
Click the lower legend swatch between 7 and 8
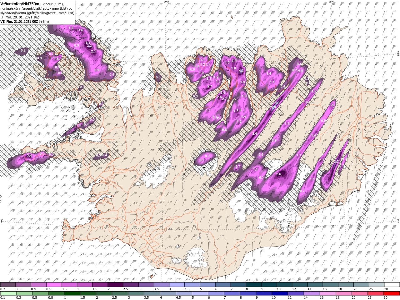232,293
